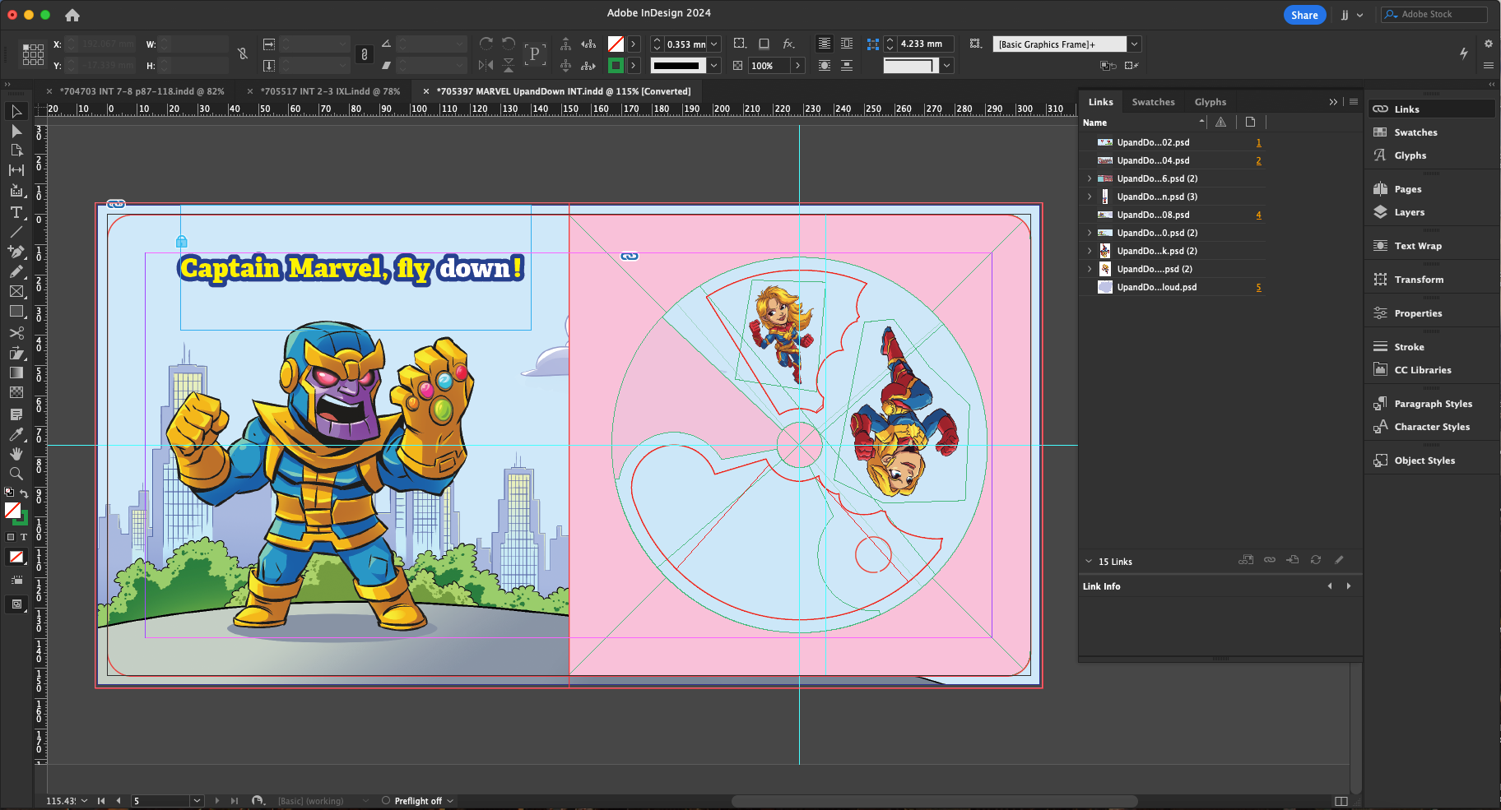1501x810 pixels.
Task: Open Preflight menu arrow
Action: pyautogui.click(x=450, y=800)
